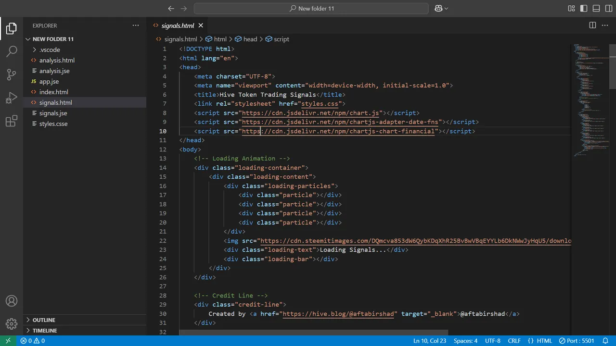This screenshot has width=616, height=346.
Task: Click the html breadcrumb item
Action: [x=220, y=39]
